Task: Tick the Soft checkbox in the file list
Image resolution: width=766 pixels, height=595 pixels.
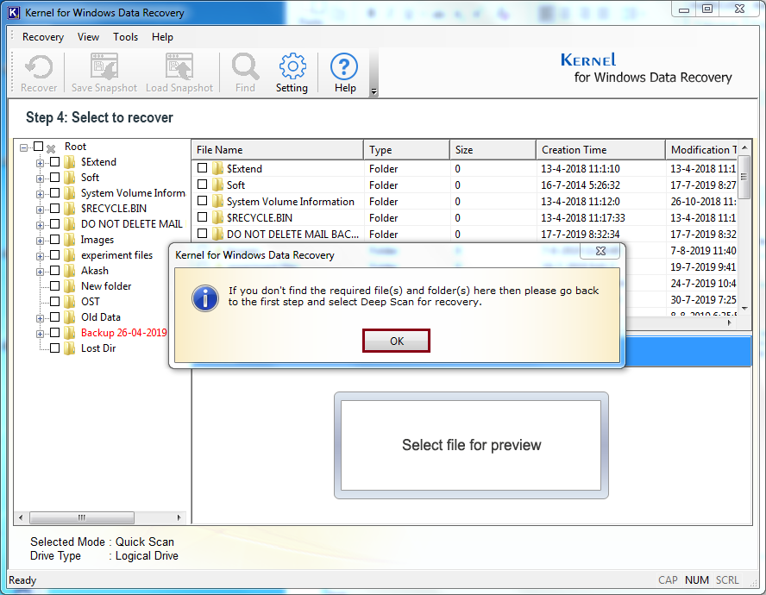Action: [x=202, y=185]
